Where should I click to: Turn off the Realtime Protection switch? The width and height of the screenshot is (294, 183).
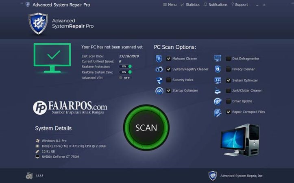point(125,66)
